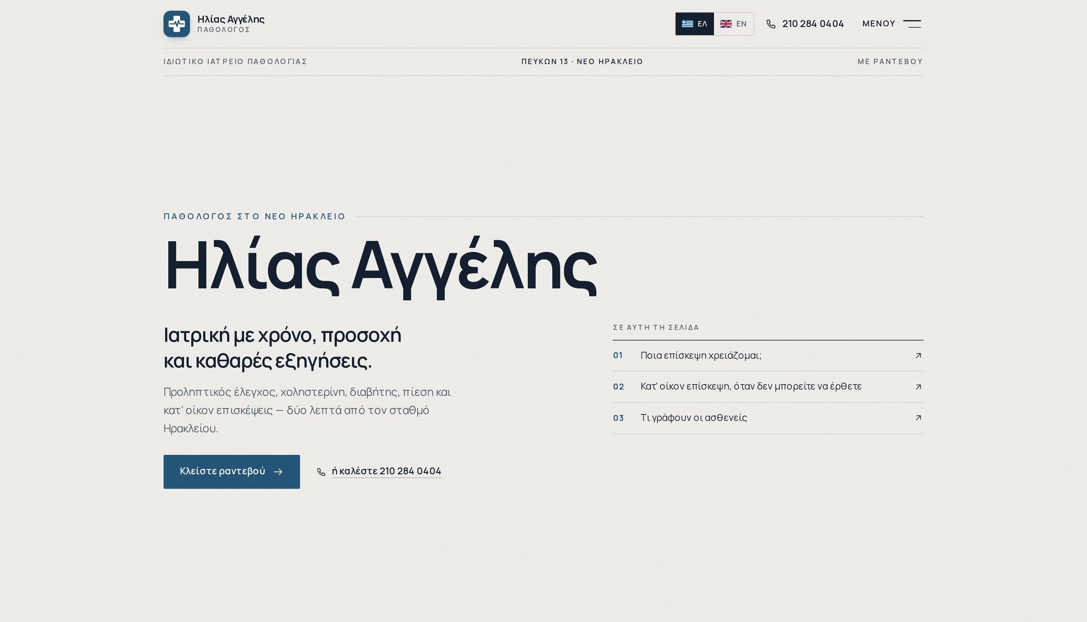Viewport: 1087px width, 622px height.
Task: Click arrow beside Τι γράφουν οι ασθενείς
Action: (x=918, y=418)
